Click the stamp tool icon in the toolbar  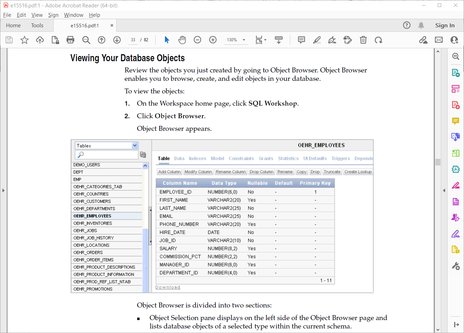point(347,40)
